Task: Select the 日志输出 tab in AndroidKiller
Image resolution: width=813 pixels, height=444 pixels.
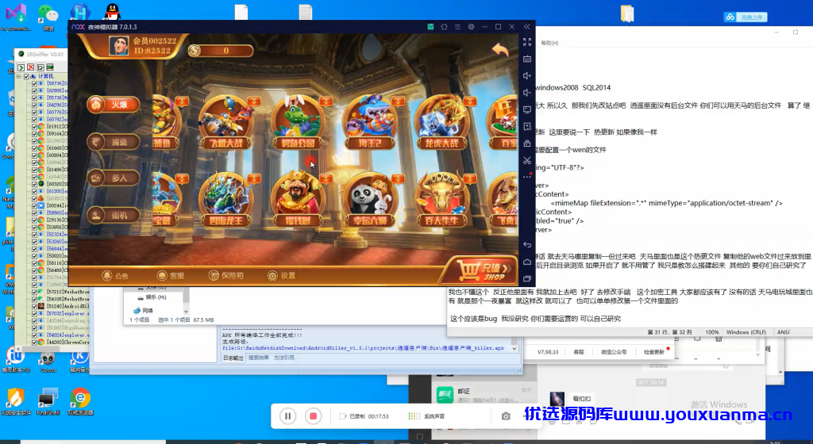Action: (x=233, y=358)
